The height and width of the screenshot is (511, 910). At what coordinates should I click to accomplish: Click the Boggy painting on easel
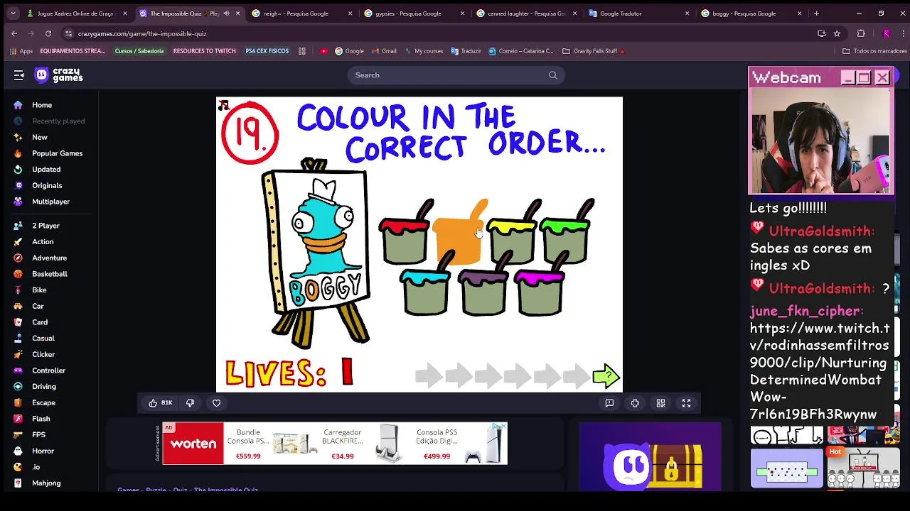pos(318,241)
